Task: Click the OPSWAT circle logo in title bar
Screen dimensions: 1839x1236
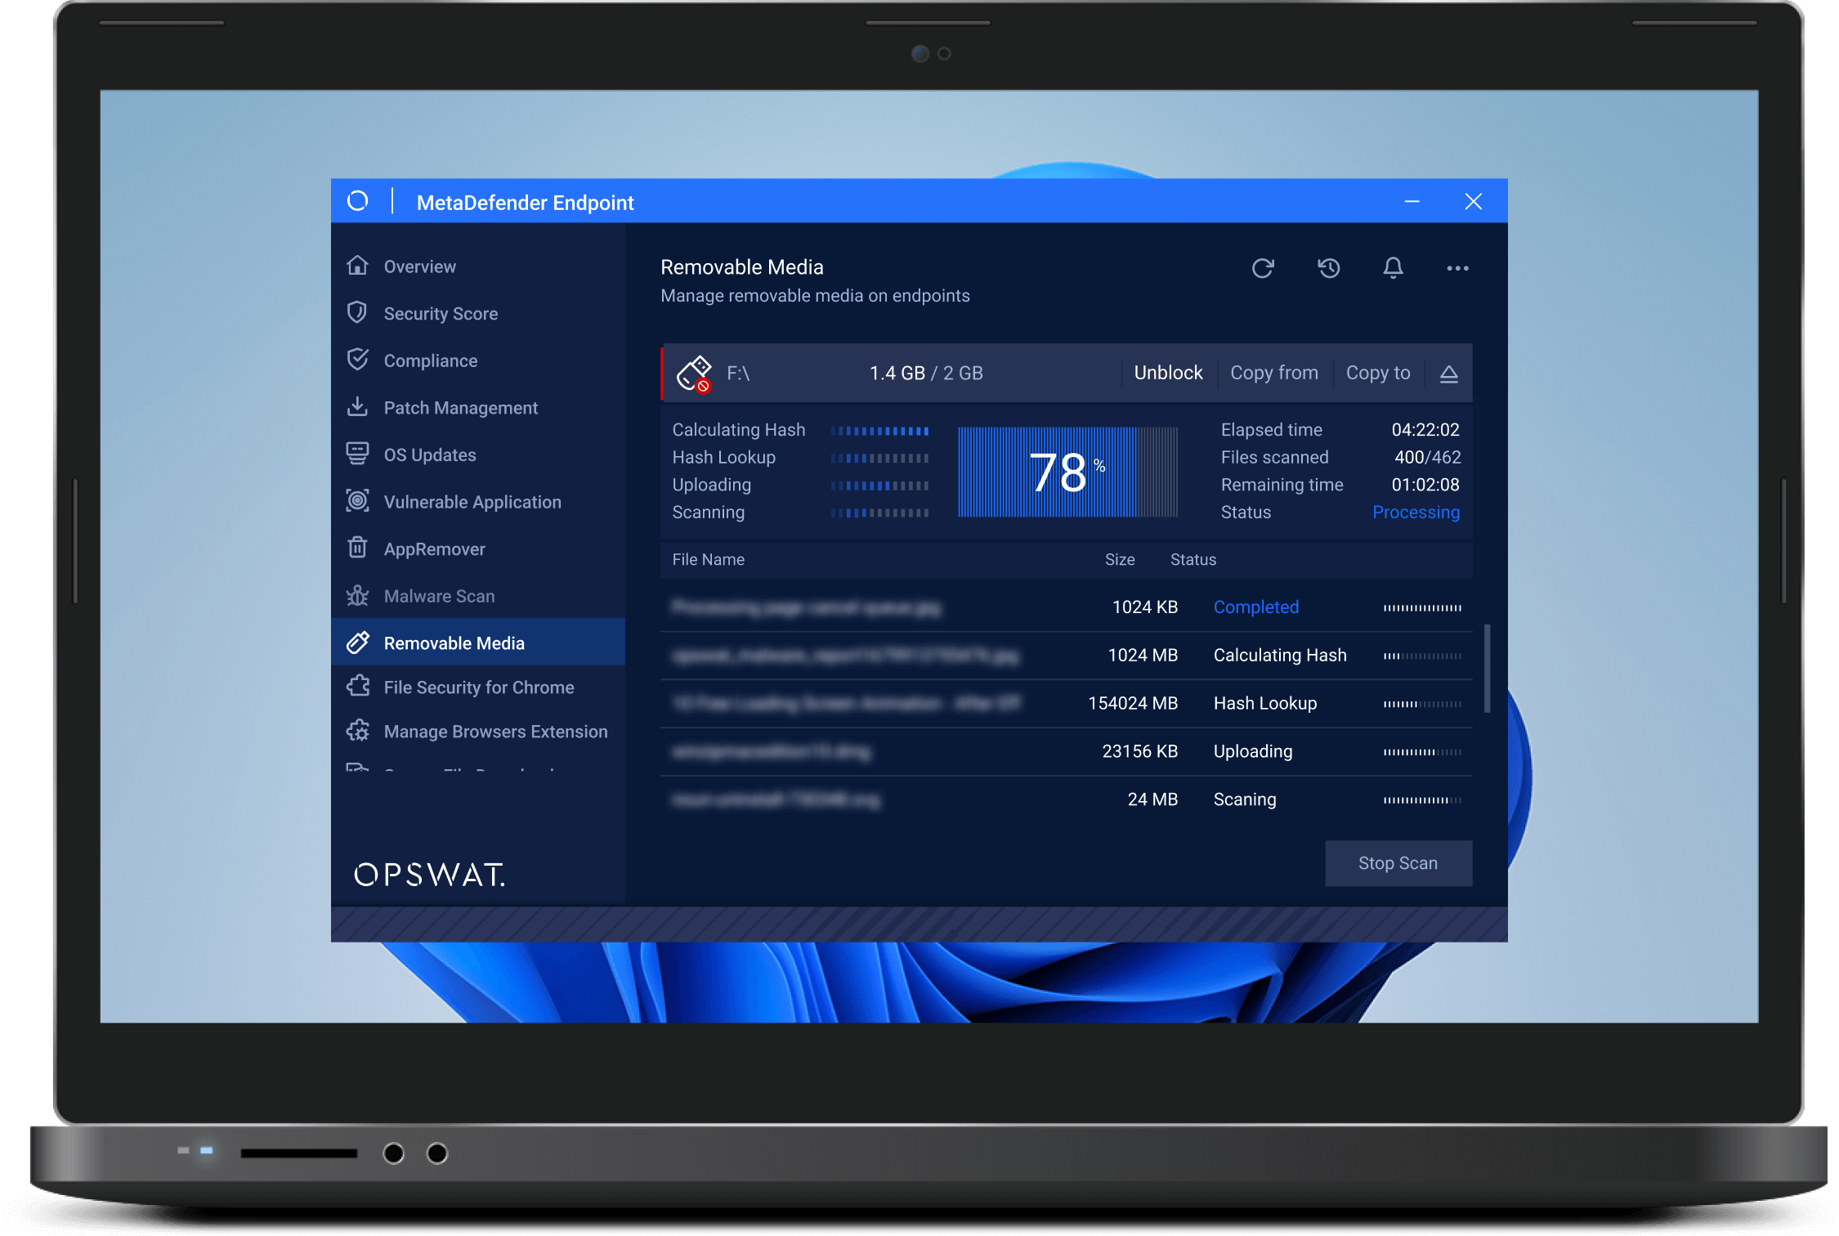Action: pos(358,201)
